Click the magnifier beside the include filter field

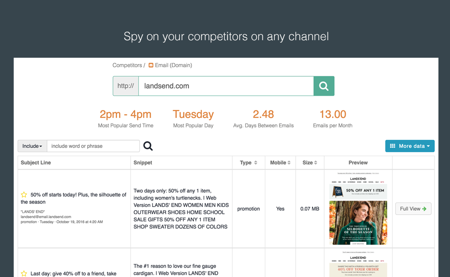[x=148, y=146]
